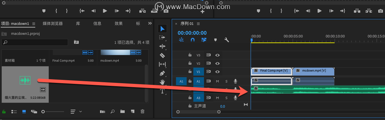Select the Slip tool
385x120 pixels.
pos(162,64)
